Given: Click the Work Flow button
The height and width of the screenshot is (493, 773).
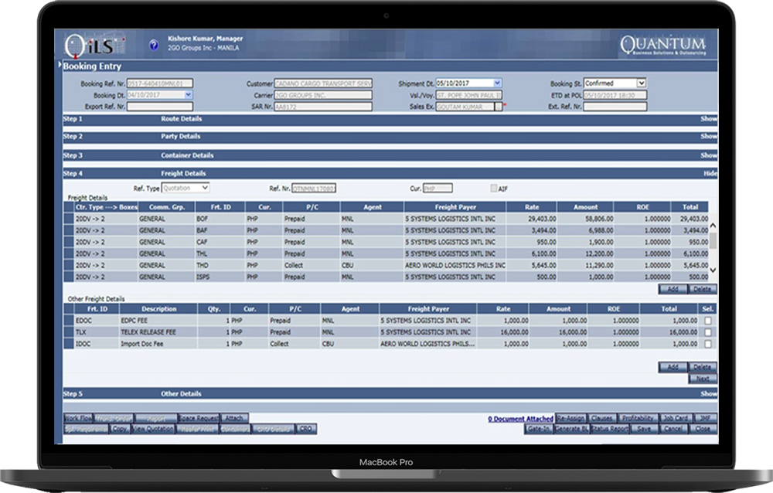Looking at the screenshot, I should pos(77,416).
